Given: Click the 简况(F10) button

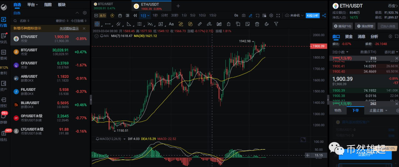Looking at the screenshot, I should click(x=342, y=26).
